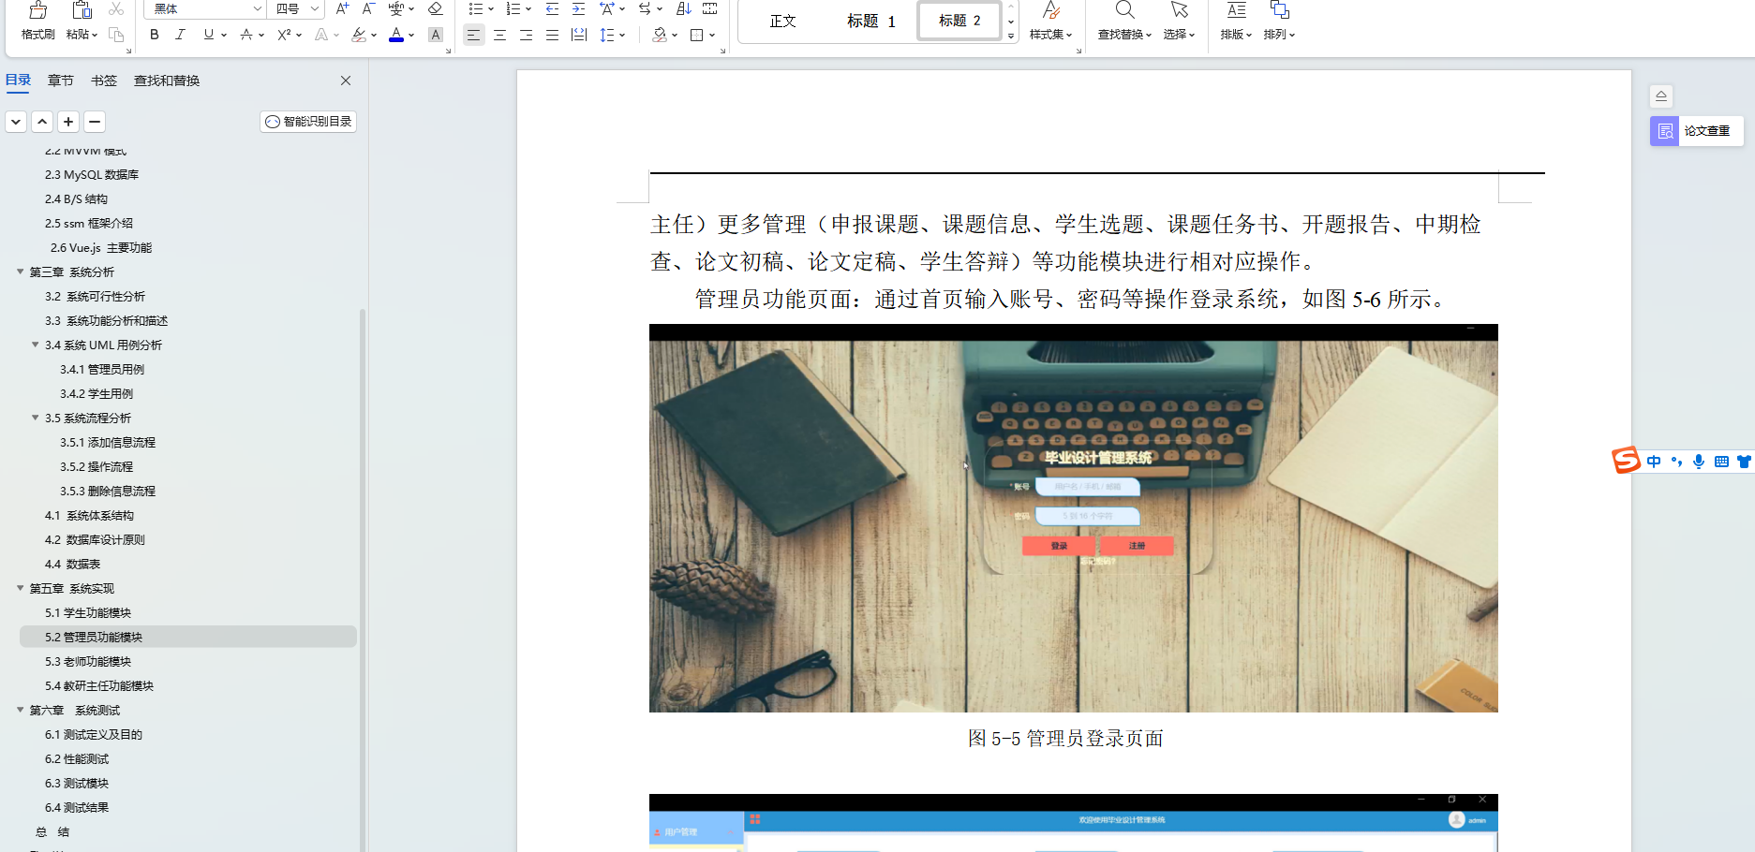Click the Sogou microphone voice input icon
Viewport: 1755px width, 852px height.
(1699, 462)
